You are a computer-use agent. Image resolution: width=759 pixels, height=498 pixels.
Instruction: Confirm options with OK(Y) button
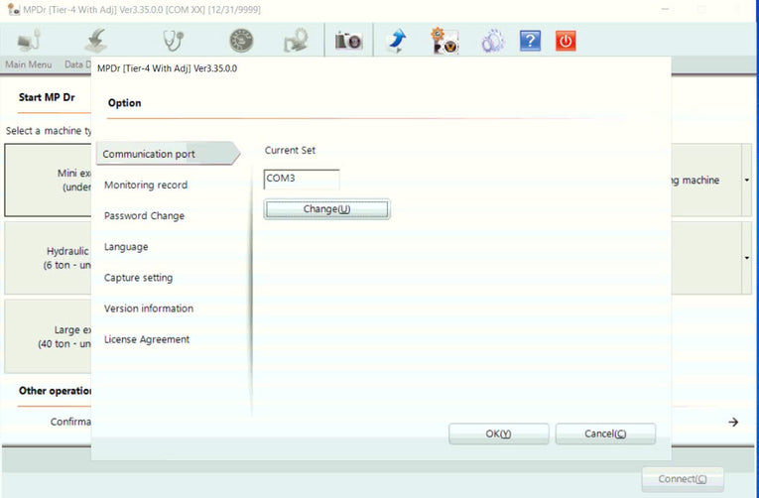pos(498,434)
